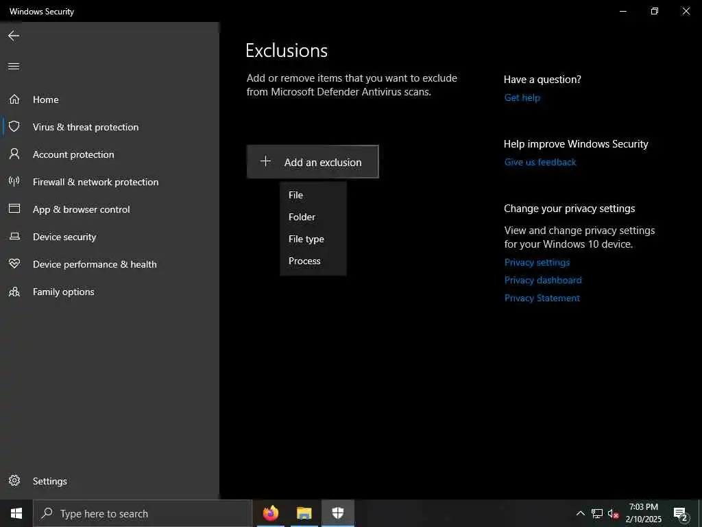
Task: Click the App & browser control window icon
Action: [14, 209]
